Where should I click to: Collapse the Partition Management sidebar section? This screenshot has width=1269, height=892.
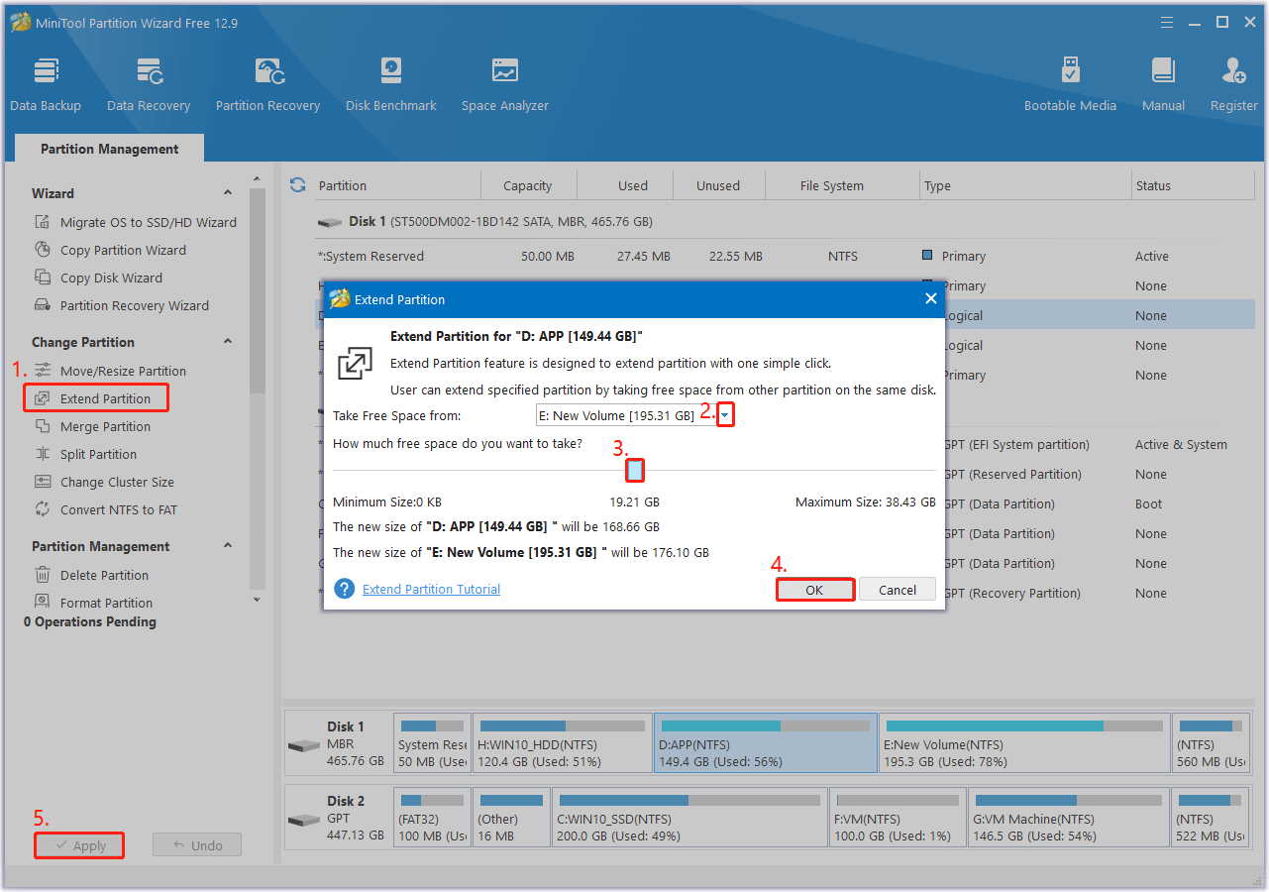228,546
